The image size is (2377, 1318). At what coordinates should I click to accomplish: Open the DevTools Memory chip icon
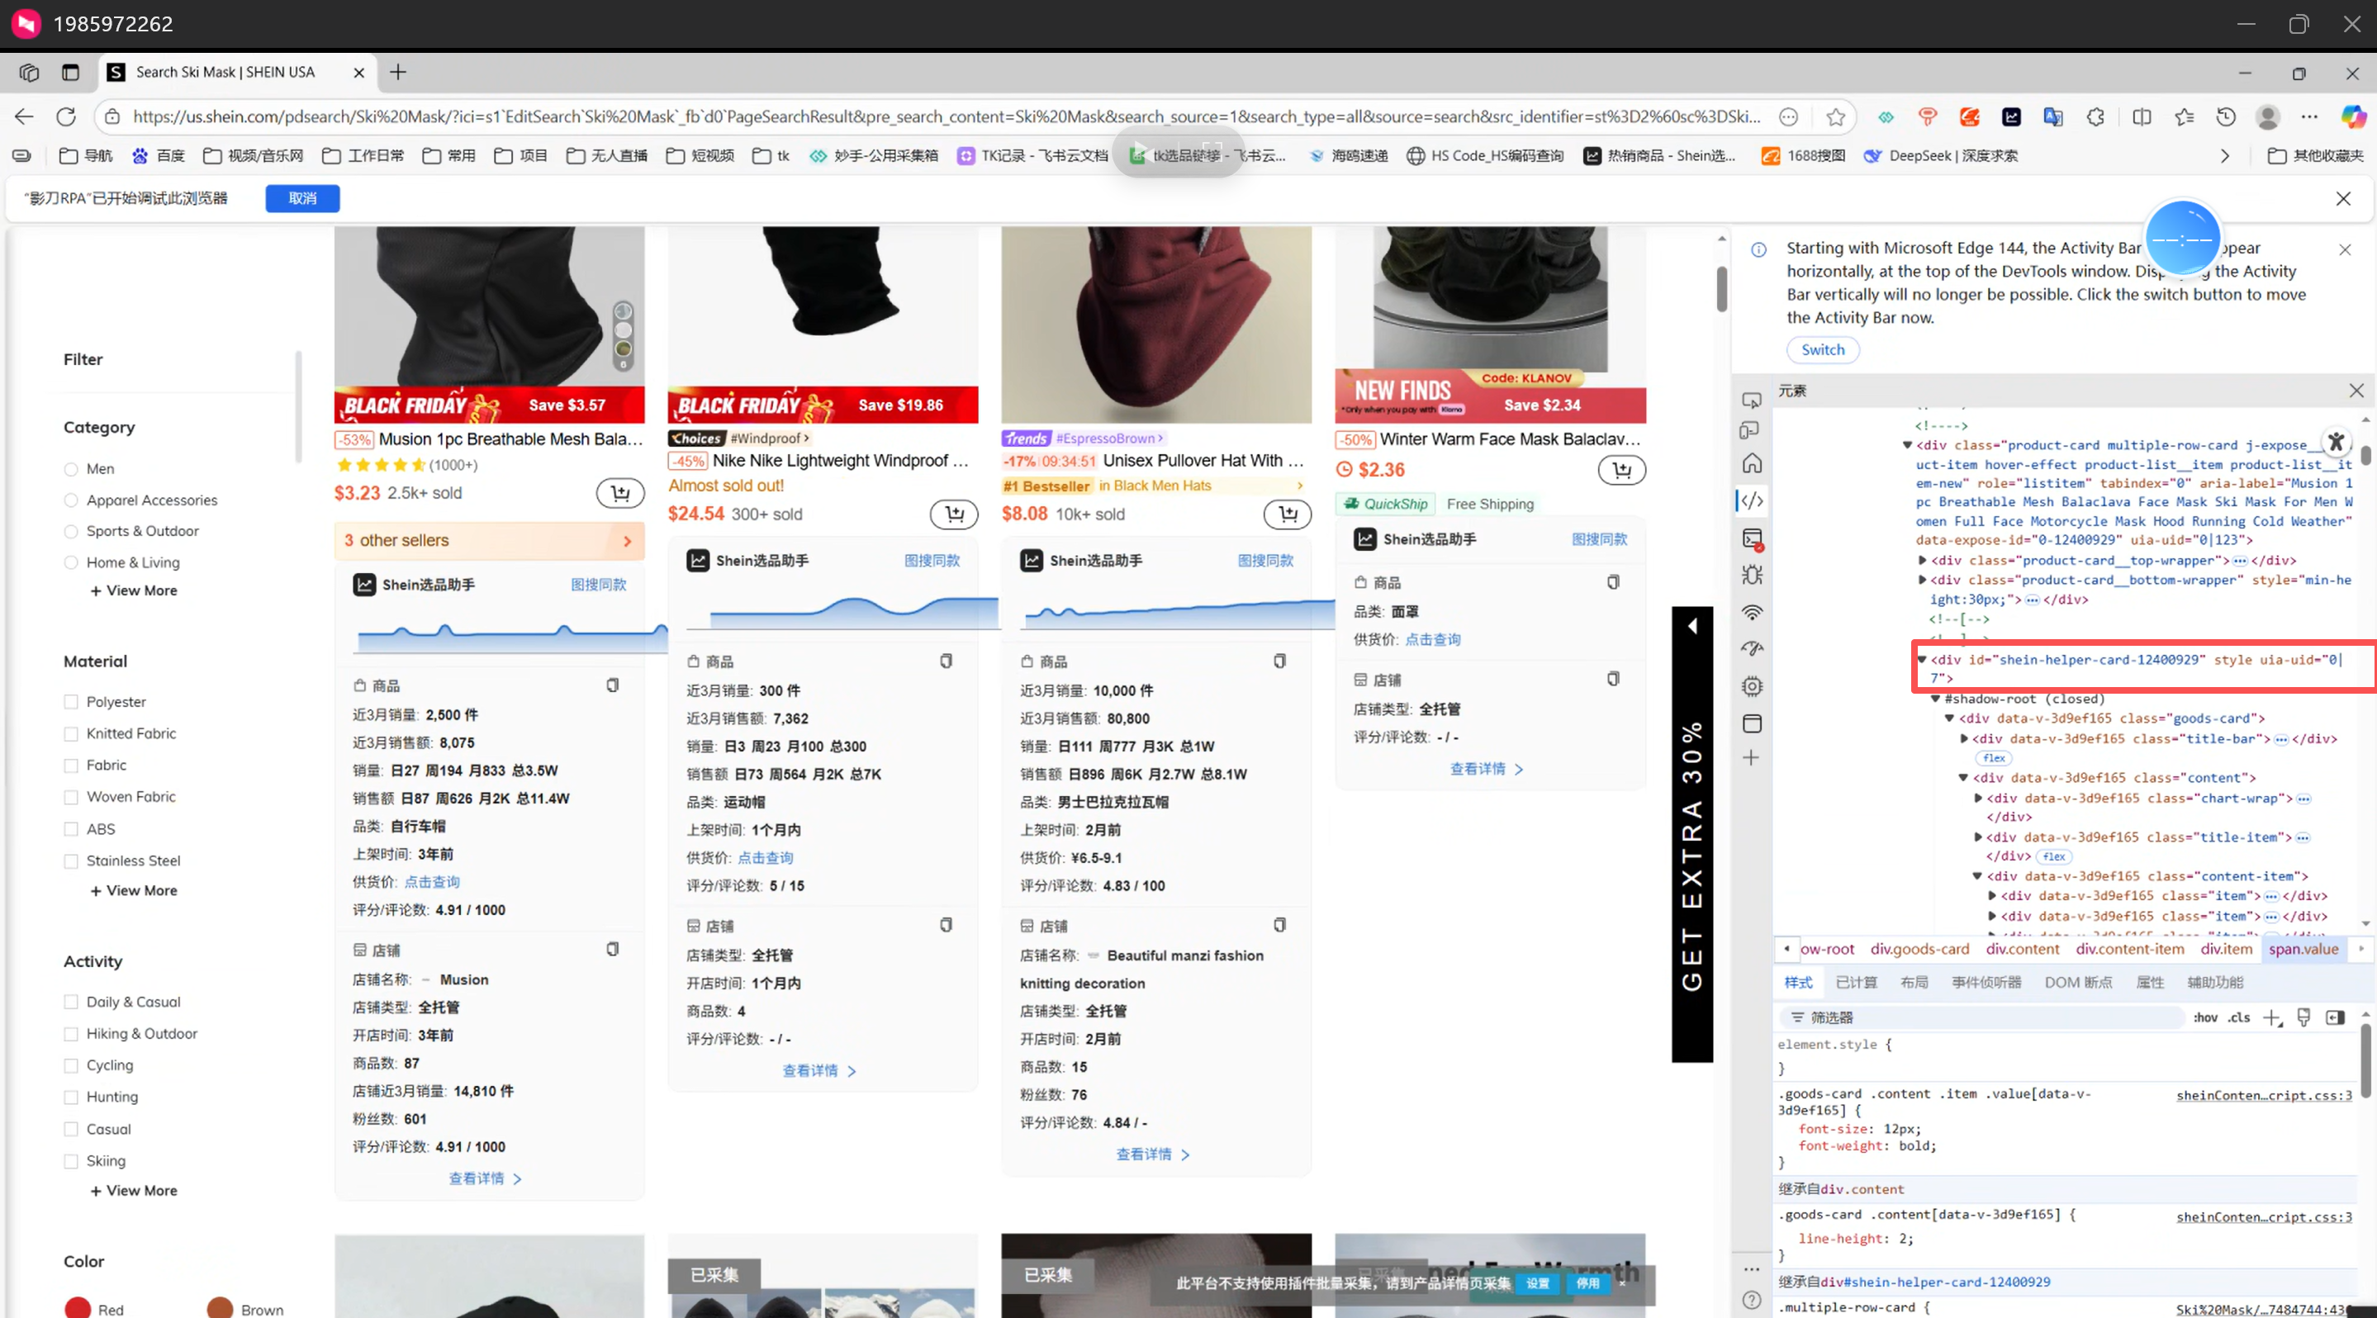tap(1752, 686)
